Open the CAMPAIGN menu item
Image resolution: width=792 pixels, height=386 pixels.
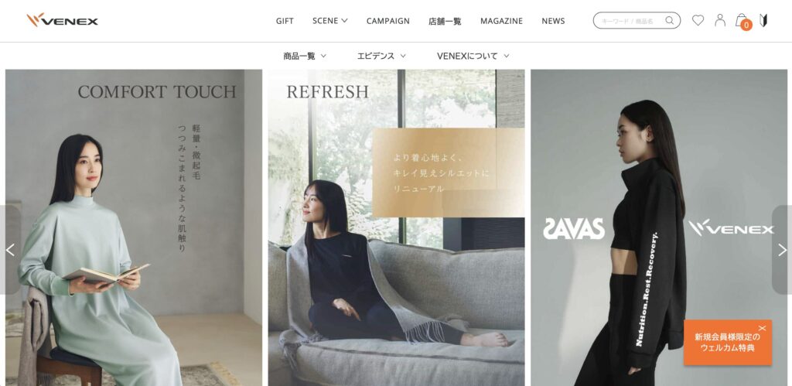(388, 21)
